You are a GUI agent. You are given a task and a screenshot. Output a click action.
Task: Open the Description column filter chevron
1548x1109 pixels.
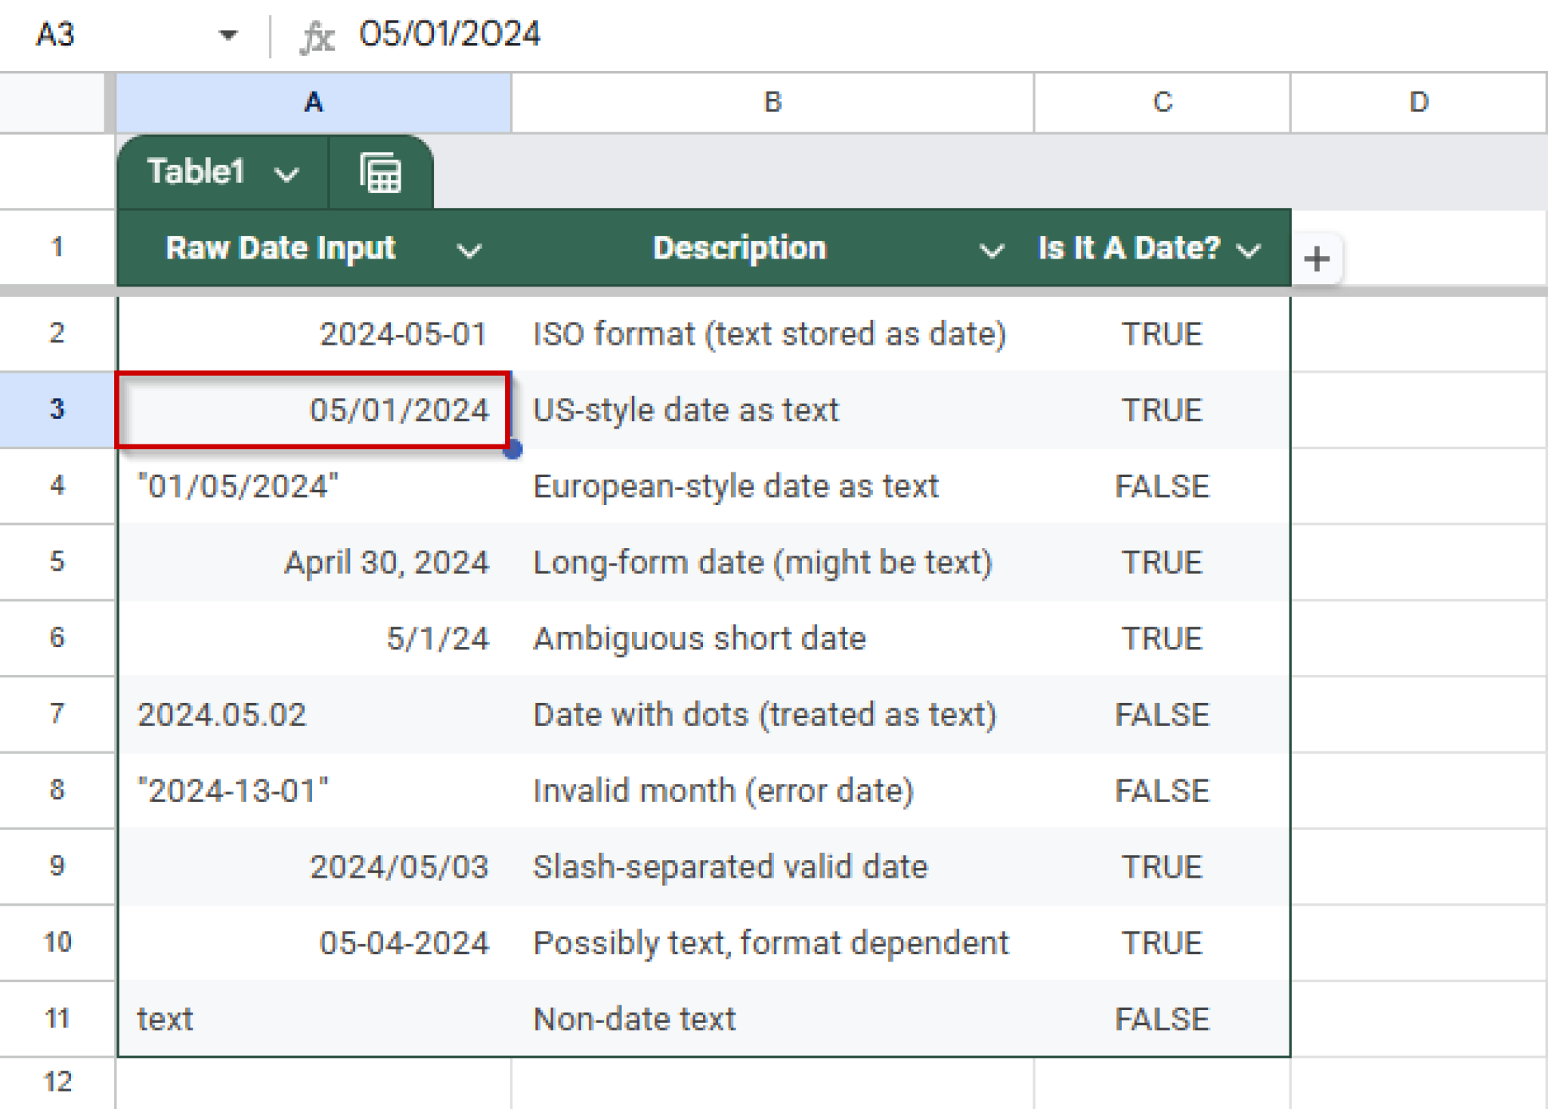[992, 249]
